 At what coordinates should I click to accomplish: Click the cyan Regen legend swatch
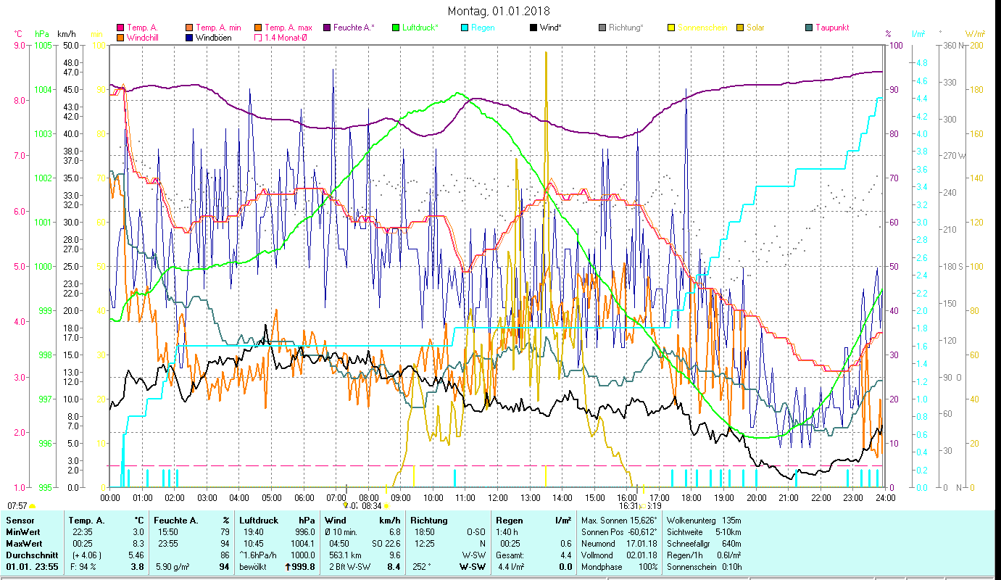coord(464,28)
